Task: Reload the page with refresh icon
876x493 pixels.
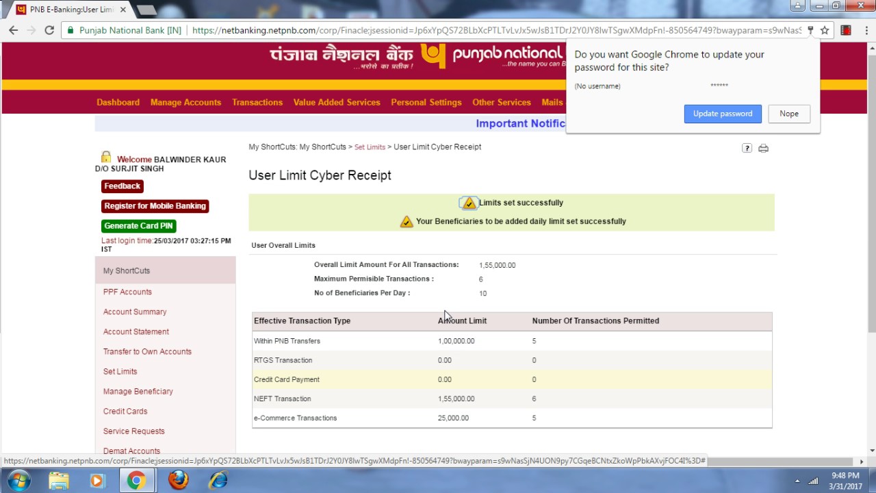Action: click(49, 30)
